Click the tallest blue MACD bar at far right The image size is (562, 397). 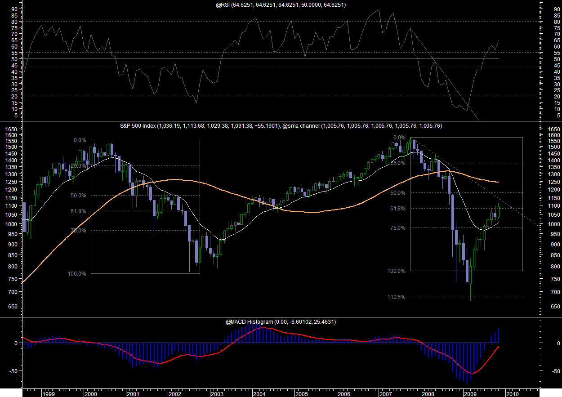499,336
